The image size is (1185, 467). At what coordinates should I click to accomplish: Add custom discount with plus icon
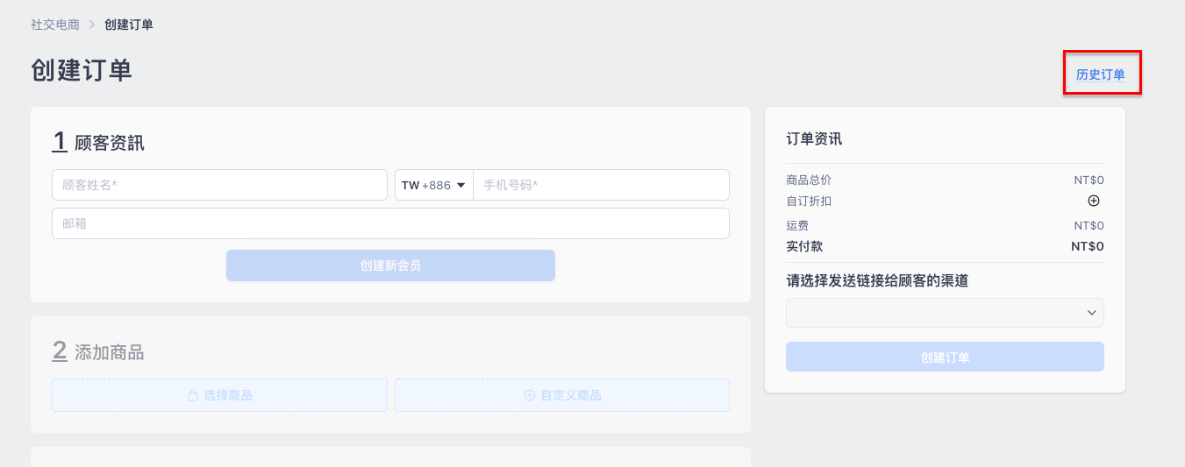1094,201
